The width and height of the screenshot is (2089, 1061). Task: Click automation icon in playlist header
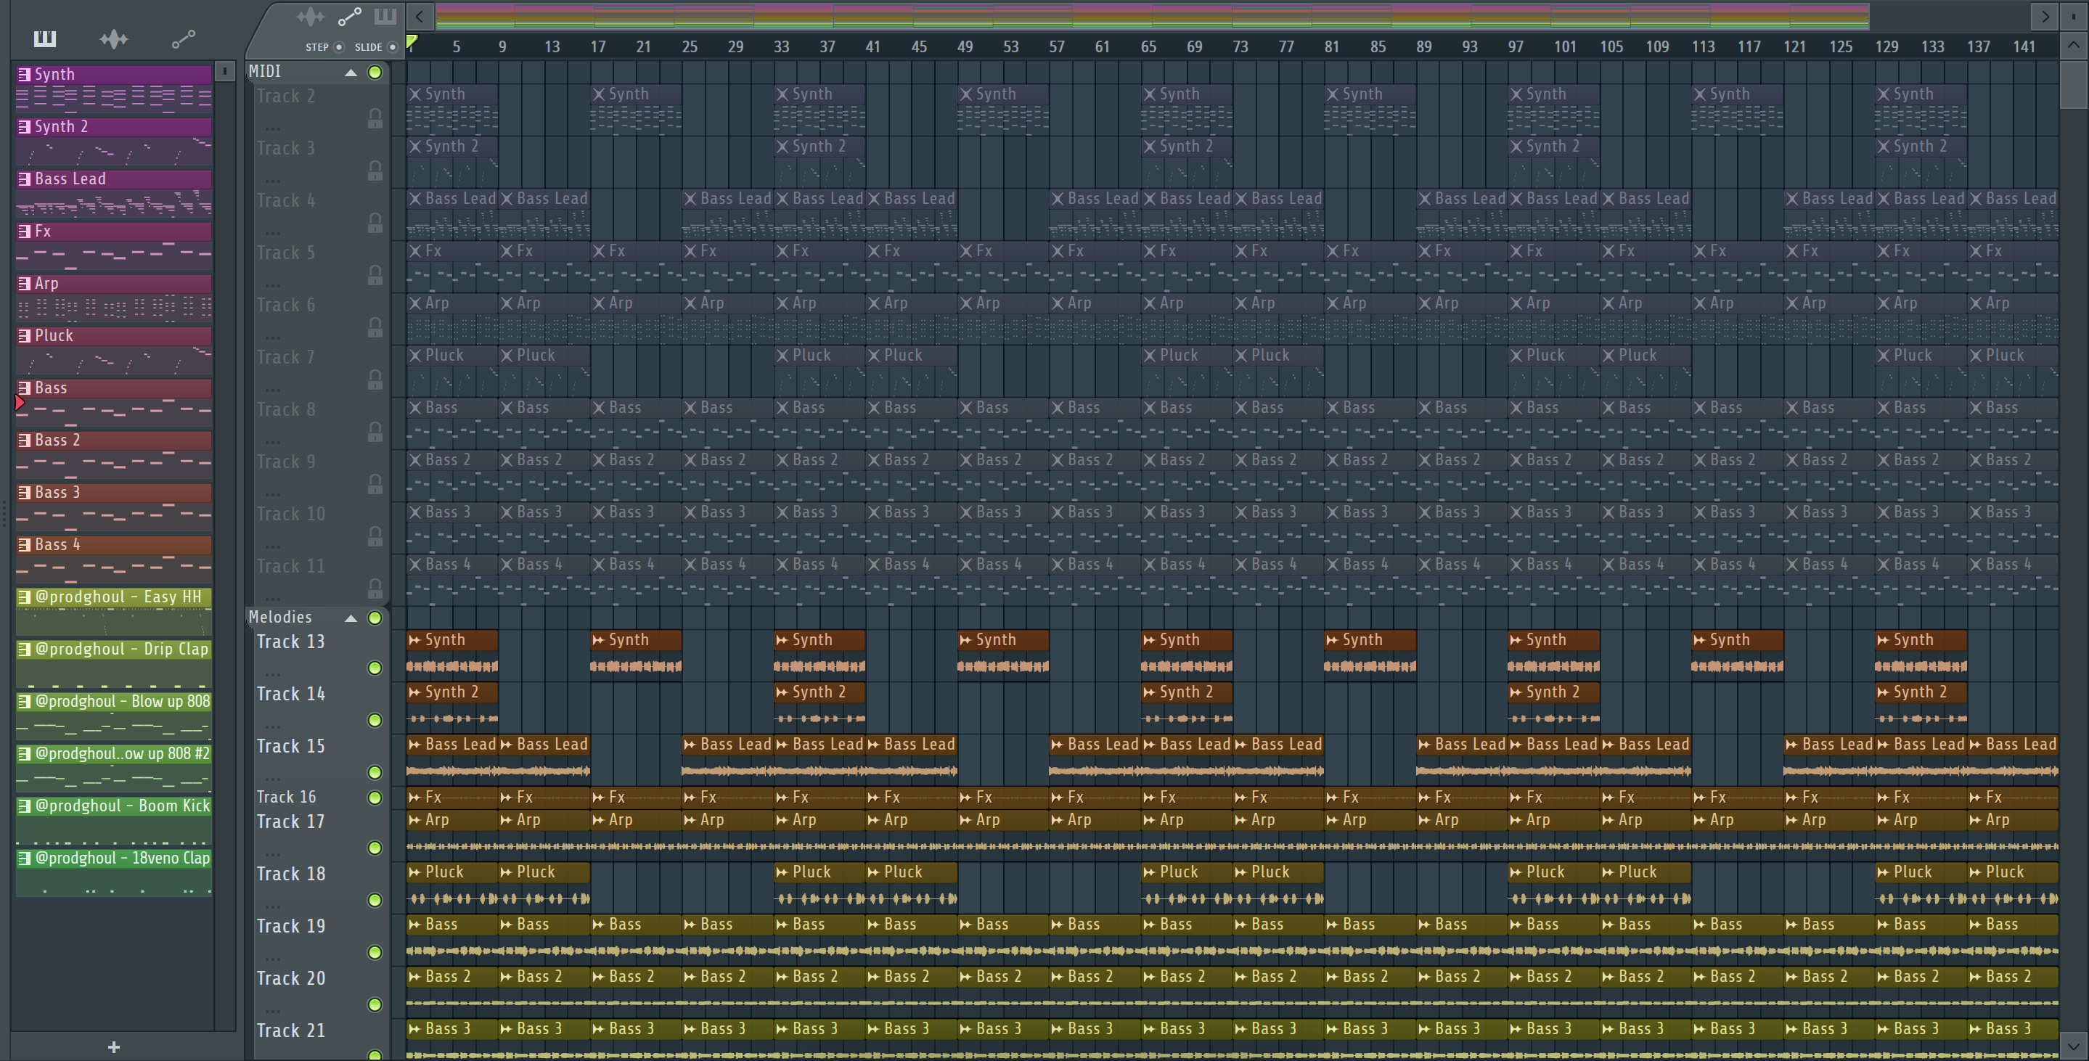coord(350,16)
